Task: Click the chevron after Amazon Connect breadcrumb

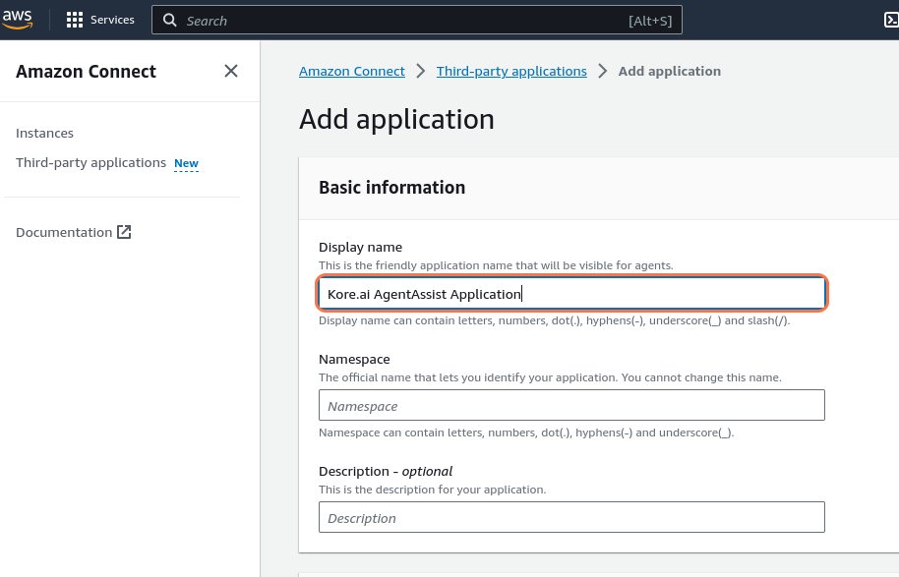Action: 419,71
